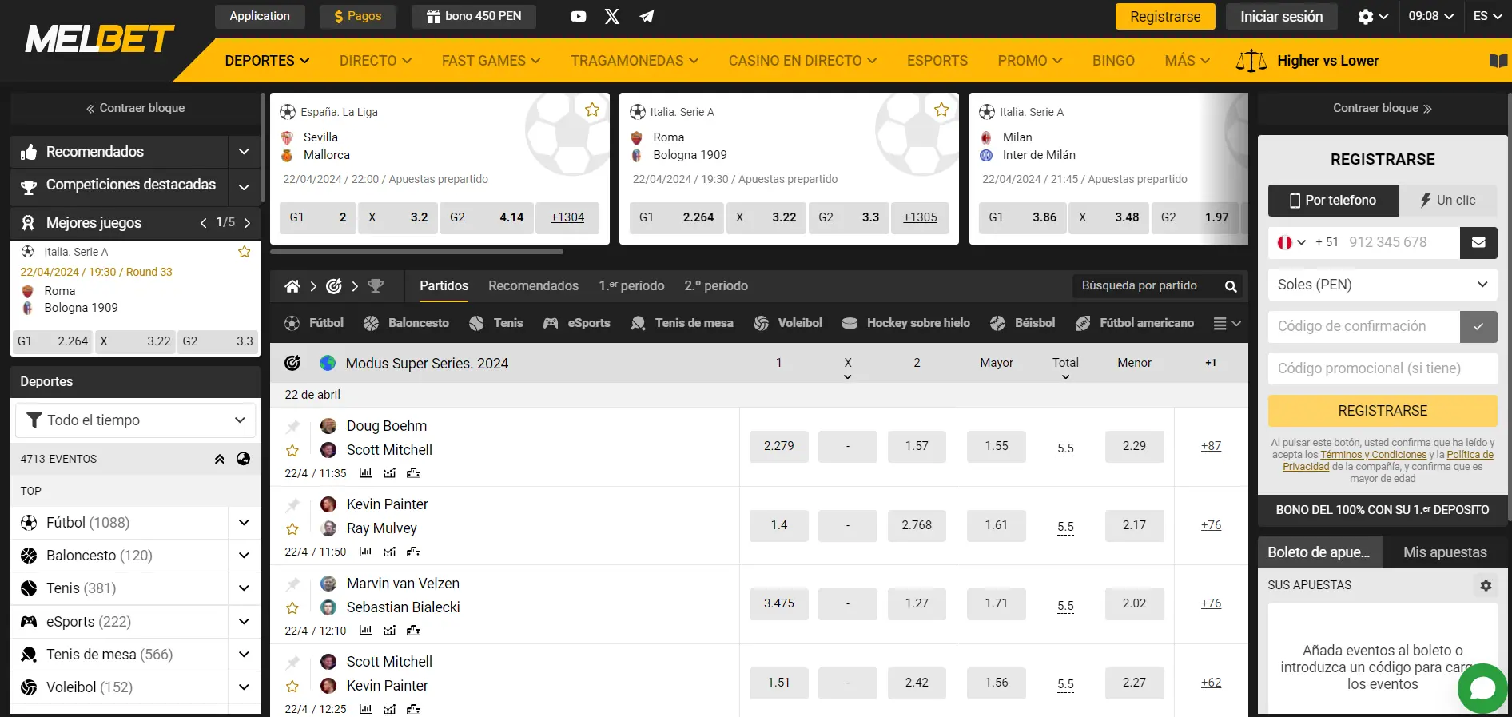Open the YouTube channel icon

pyautogui.click(x=579, y=17)
